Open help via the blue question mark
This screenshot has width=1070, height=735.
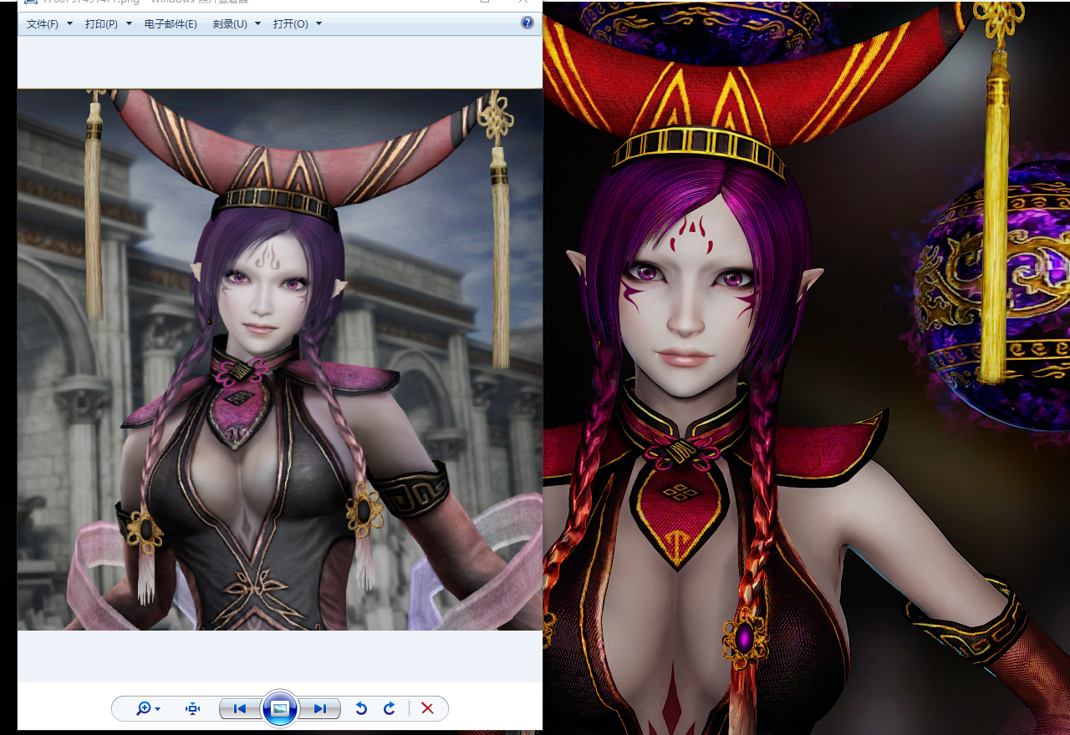coord(527,23)
